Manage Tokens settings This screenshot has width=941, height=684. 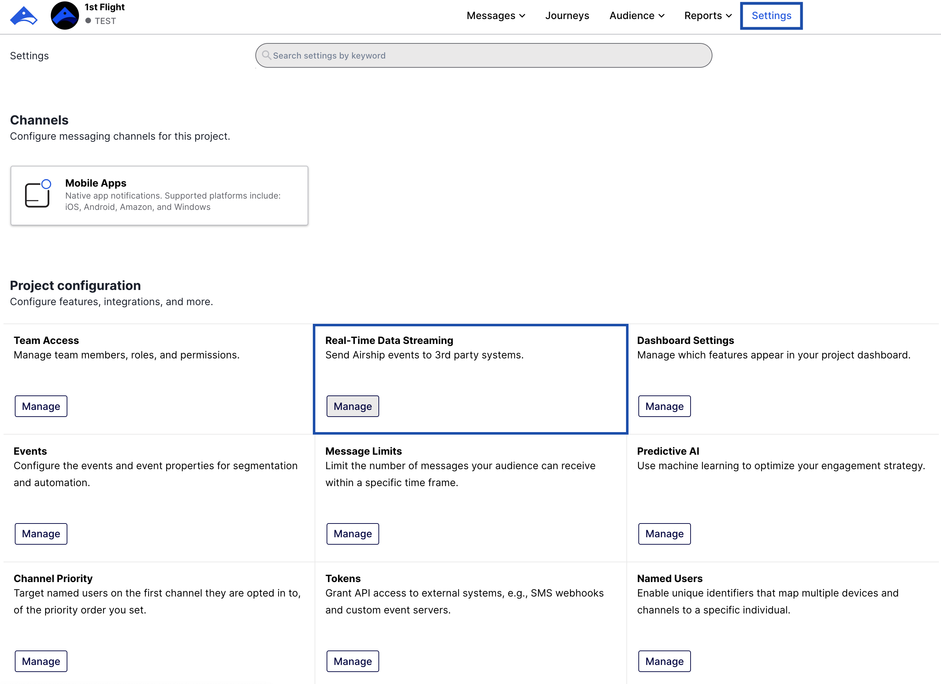pos(352,661)
